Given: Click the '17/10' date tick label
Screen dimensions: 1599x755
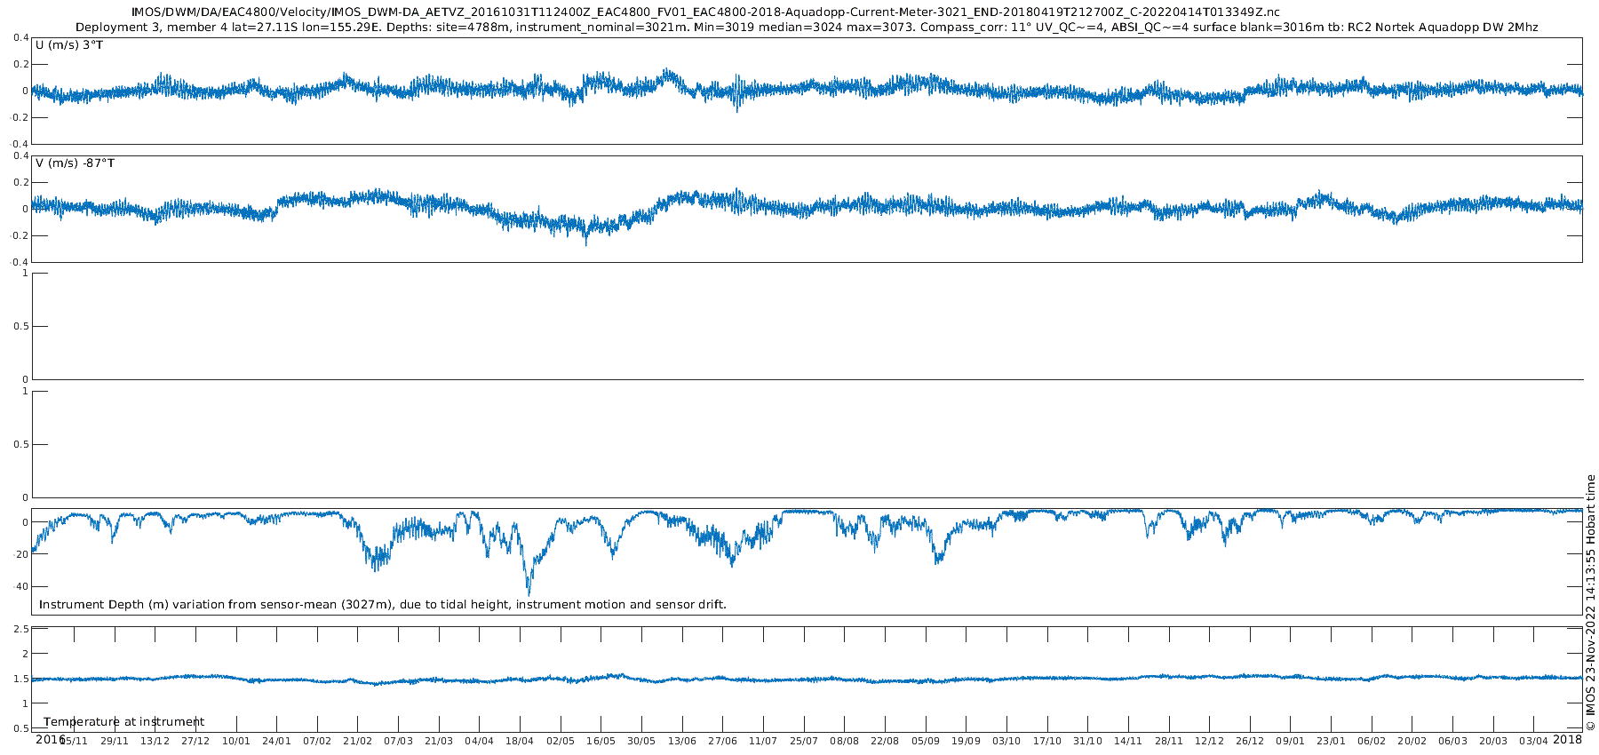Looking at the screenshot, I should click(1047, 741).
